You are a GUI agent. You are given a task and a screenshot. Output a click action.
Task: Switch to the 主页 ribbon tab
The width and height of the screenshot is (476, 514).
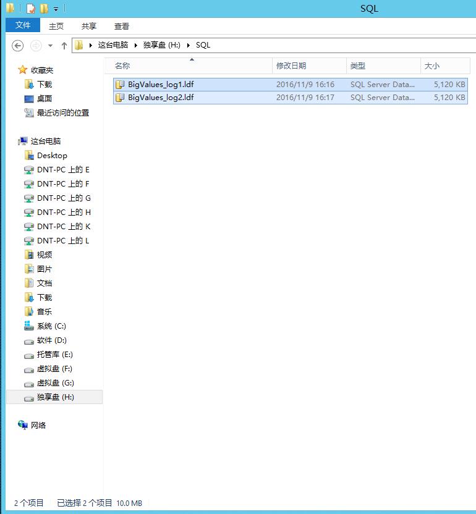56,26
